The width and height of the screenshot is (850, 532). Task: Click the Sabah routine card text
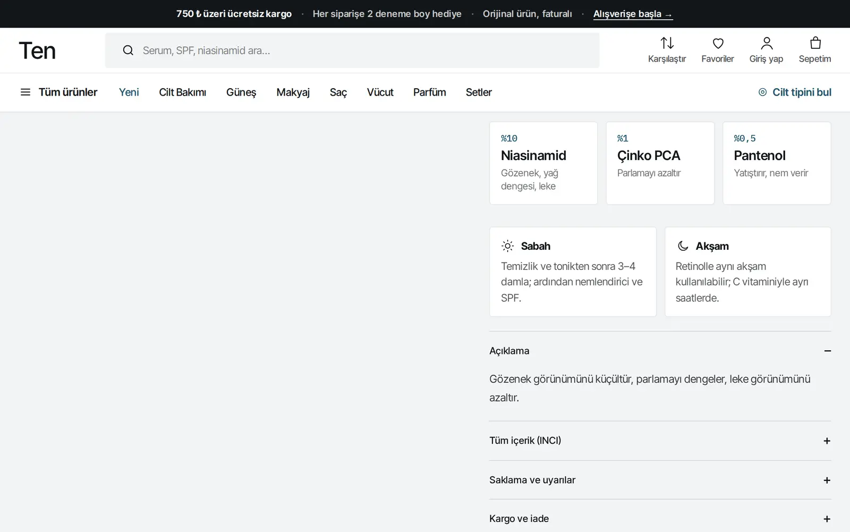572,282
